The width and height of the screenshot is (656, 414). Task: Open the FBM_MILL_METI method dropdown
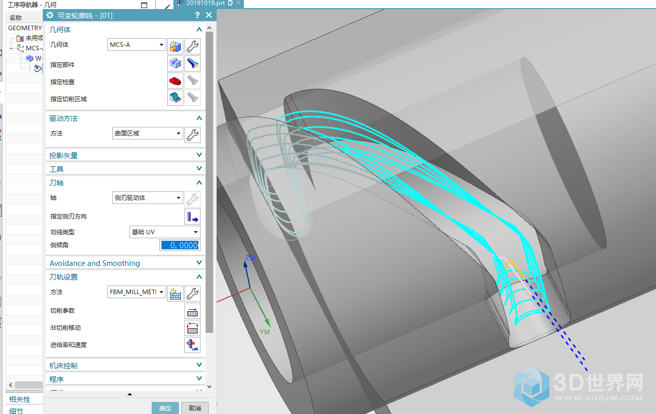(137, 292)
